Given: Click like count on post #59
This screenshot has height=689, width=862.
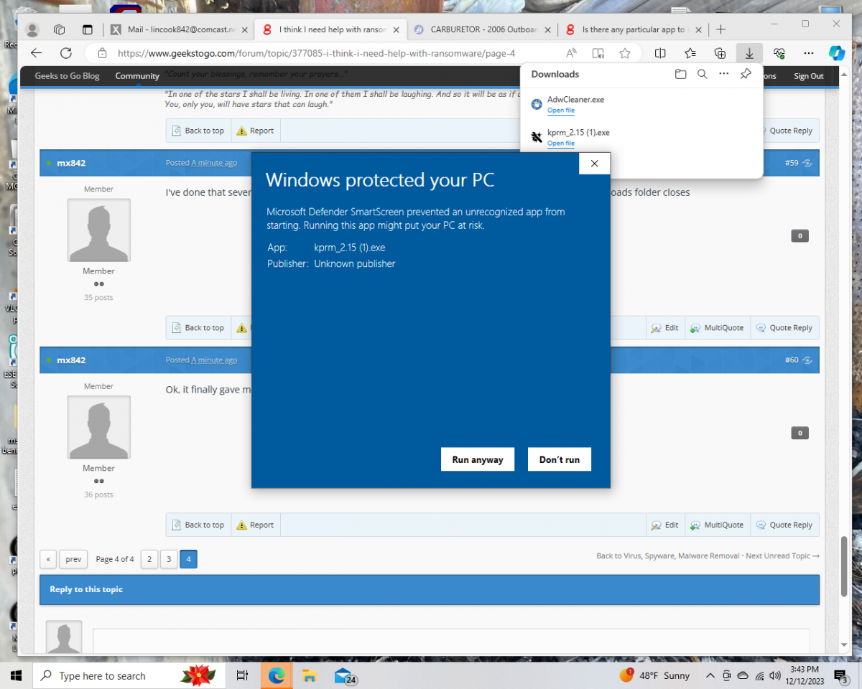Looking at the screenshot, I should pyautogui.click(x=800, y=236).
